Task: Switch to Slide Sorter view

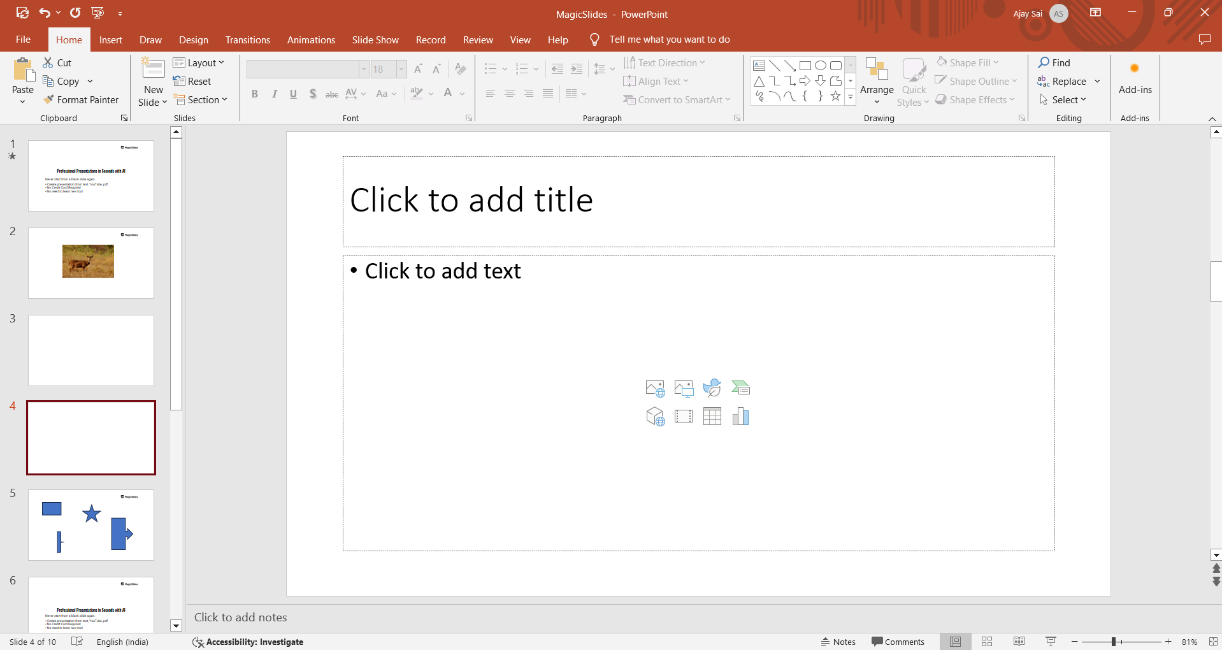Action: point(987,642)
